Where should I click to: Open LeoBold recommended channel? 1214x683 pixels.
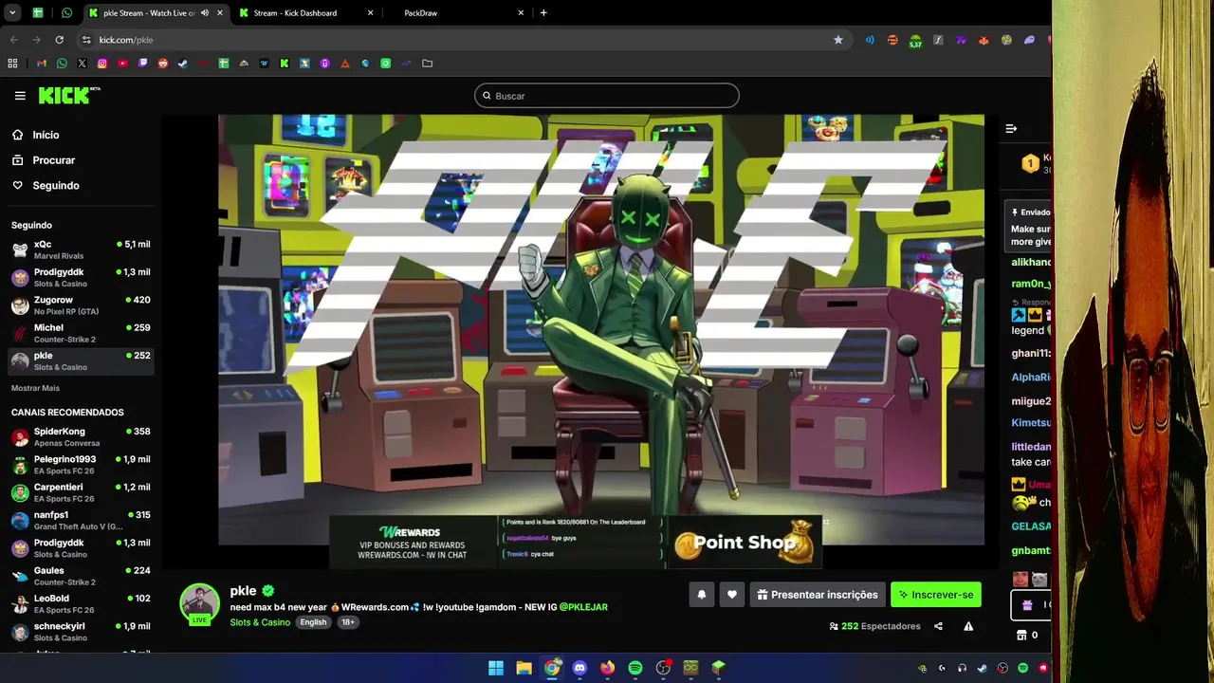pos(81,604)
